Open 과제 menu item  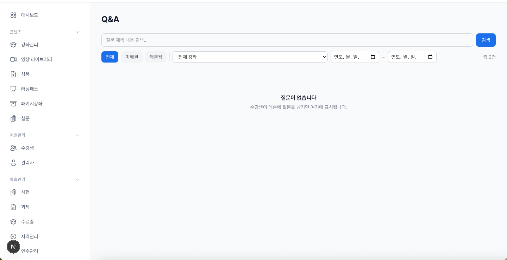pos(45,207)
